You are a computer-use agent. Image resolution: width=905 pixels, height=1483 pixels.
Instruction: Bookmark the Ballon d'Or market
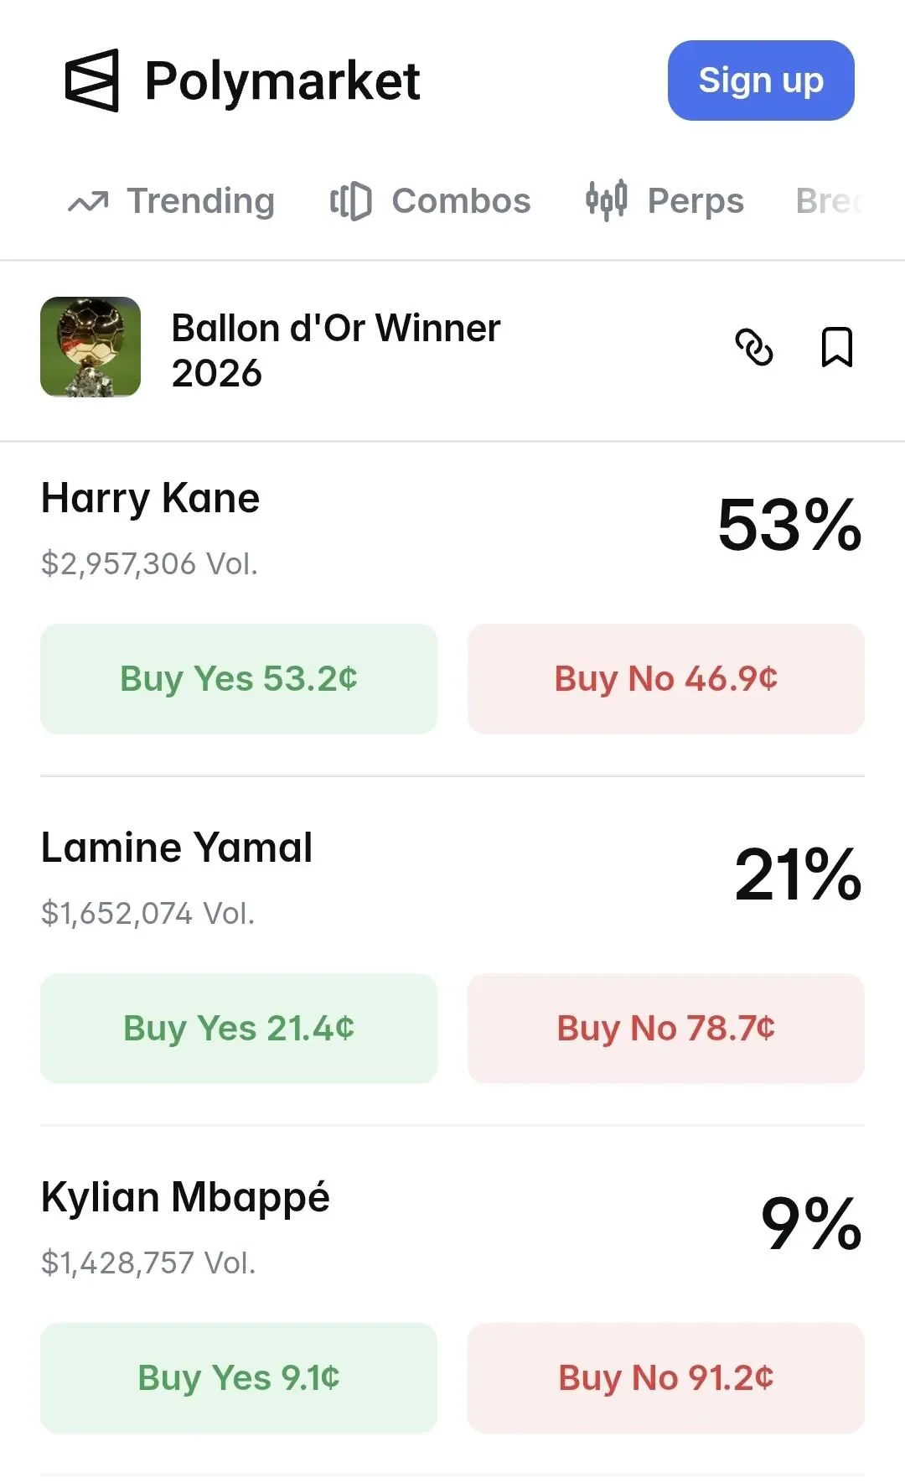(836, 347)
